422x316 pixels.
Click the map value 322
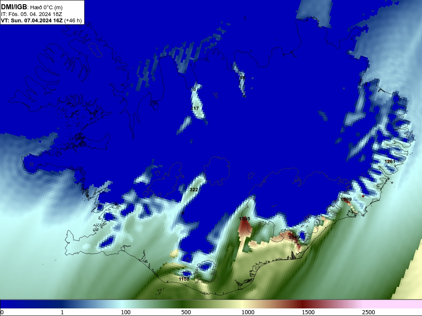[194, 190]
